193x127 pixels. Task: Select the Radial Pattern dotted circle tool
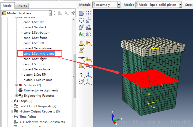tap(81, 20)
